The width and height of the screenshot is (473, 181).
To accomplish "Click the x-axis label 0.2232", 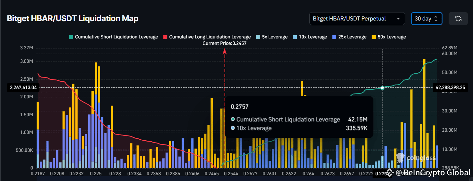I will point(77,174).
